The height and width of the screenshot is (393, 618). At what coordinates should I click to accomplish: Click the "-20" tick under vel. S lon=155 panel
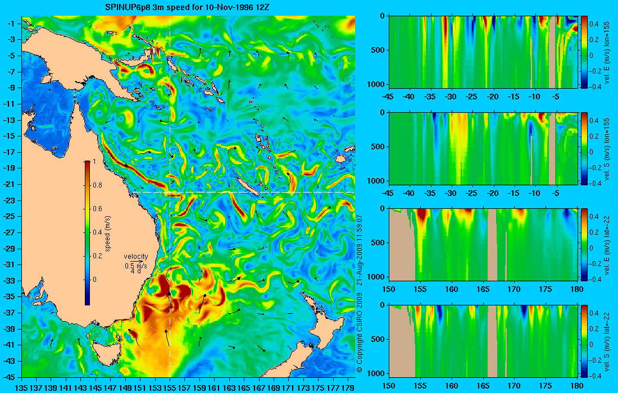click(x=493, y=193)
